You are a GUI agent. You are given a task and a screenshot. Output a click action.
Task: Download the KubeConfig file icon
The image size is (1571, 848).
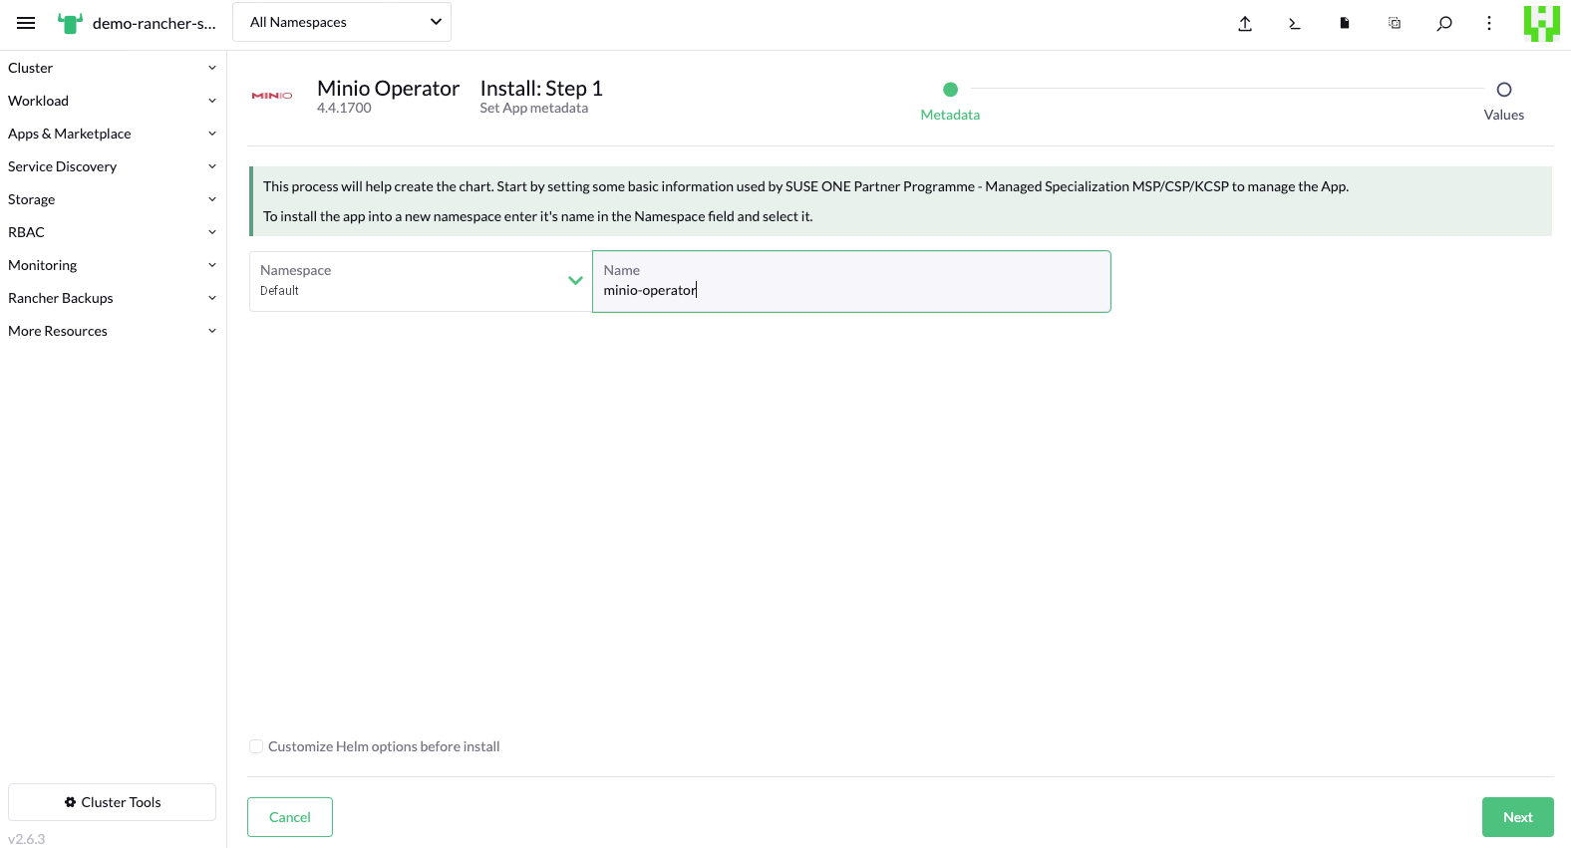1345,24
